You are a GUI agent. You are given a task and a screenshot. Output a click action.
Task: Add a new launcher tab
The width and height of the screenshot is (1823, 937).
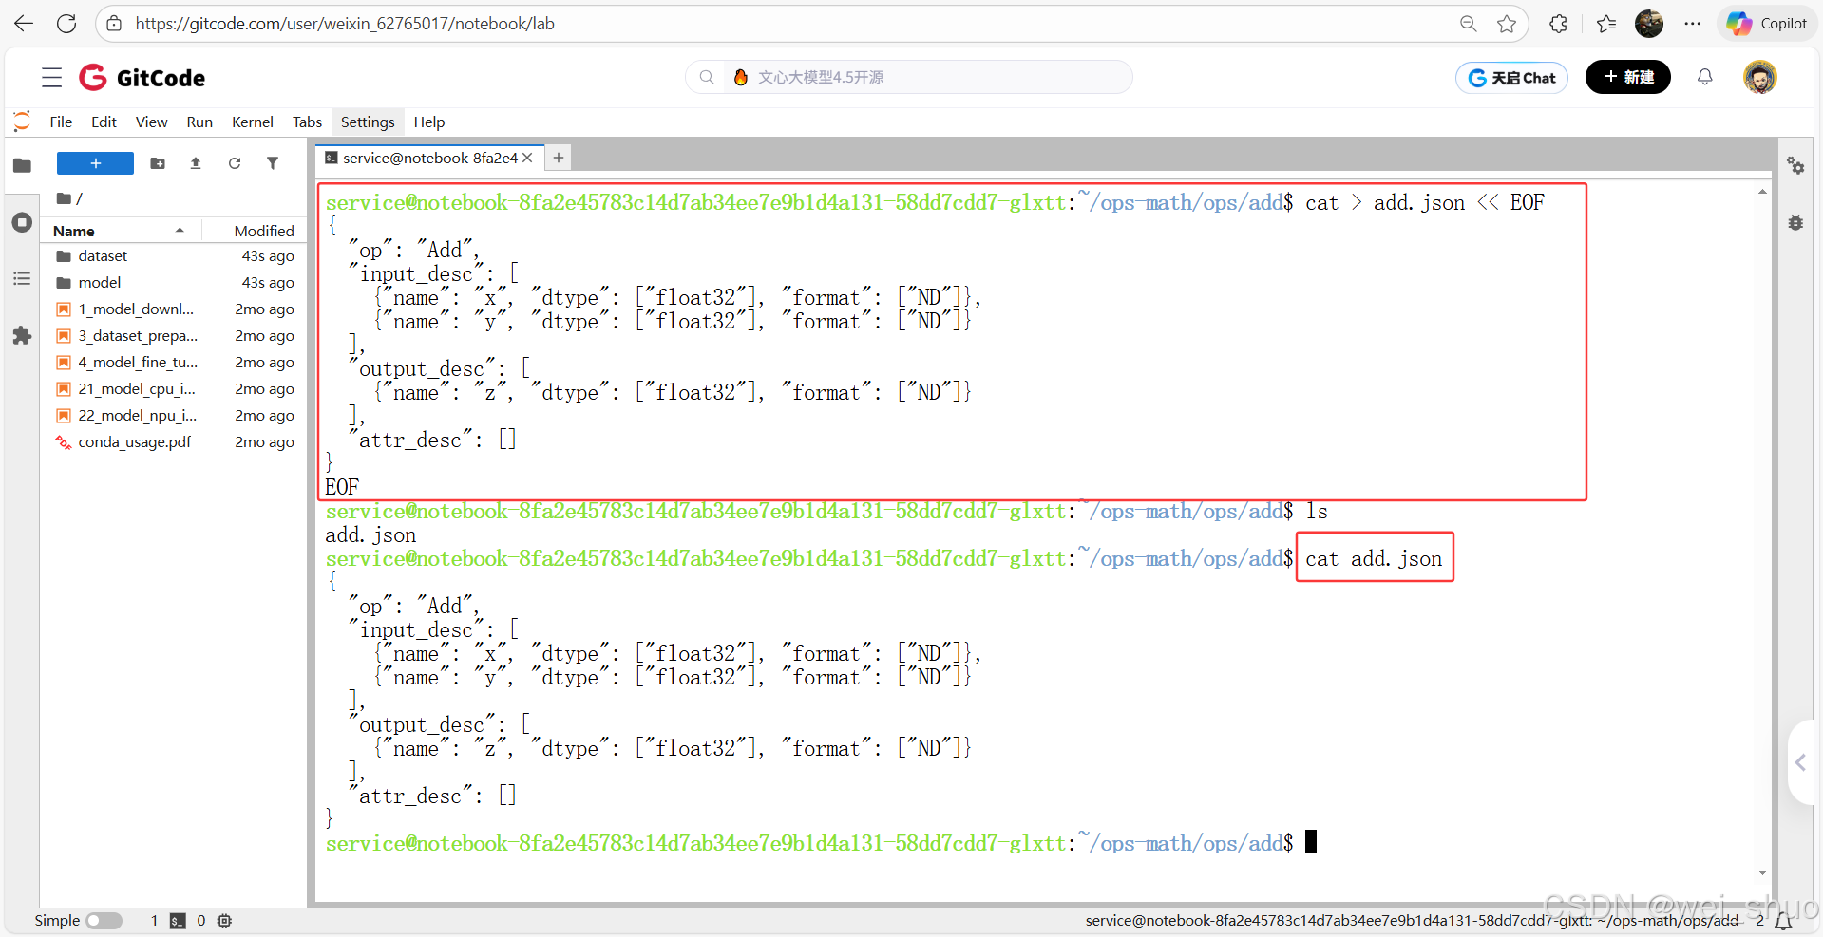559,158
